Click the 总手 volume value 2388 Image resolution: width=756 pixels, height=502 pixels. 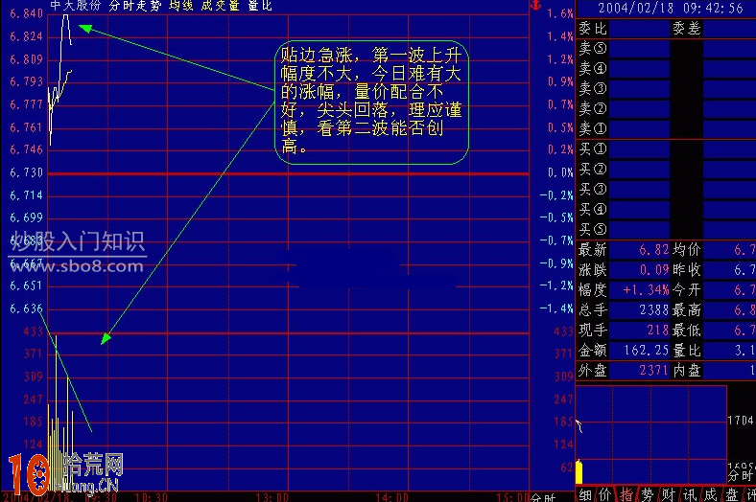click(654, 310)
